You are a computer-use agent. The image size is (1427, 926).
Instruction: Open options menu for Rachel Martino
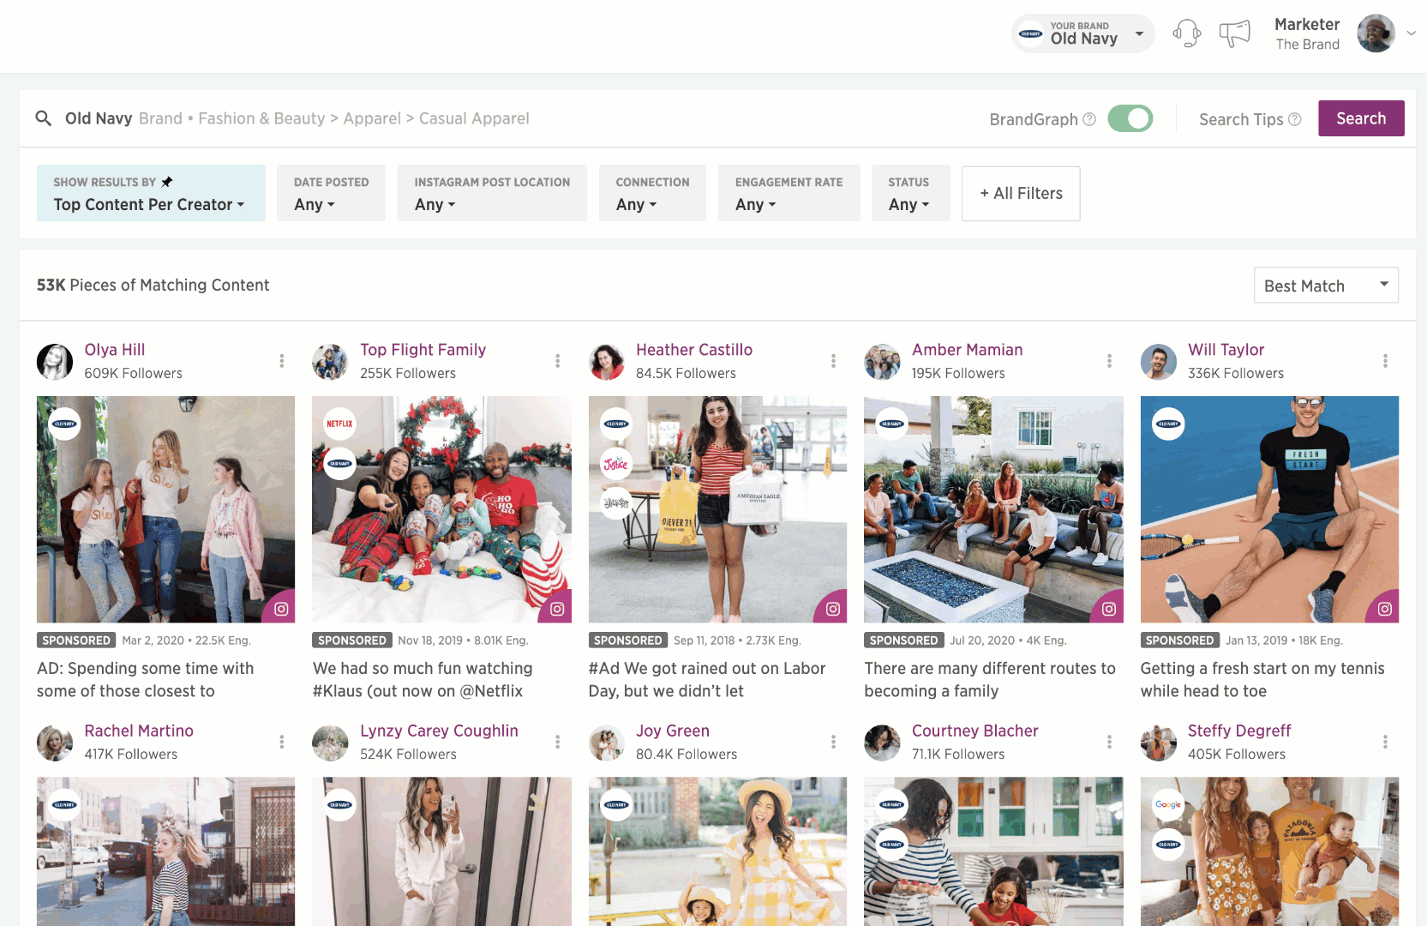point(281,742)
